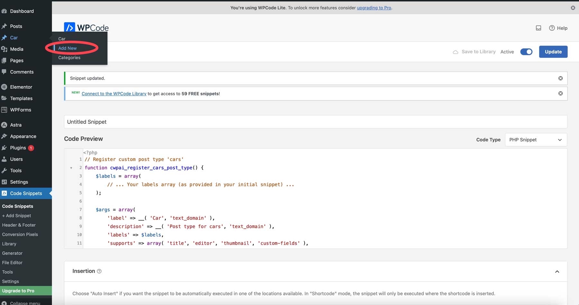Follow the upgrading to Pro link
The height and width of the screenshot is (305, 579).
click(x=374, y=8)
